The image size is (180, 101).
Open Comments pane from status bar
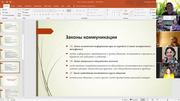click(134, 100)
